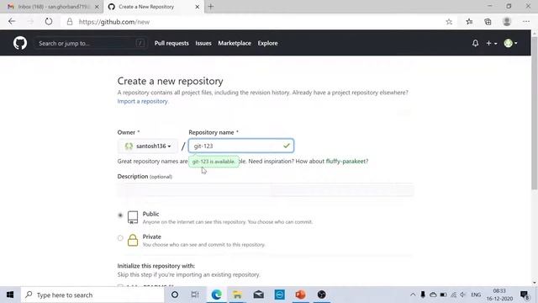Open the blue app after Mail in taskbar
Viewport: 538px width, 303px height.
[280, 295]
